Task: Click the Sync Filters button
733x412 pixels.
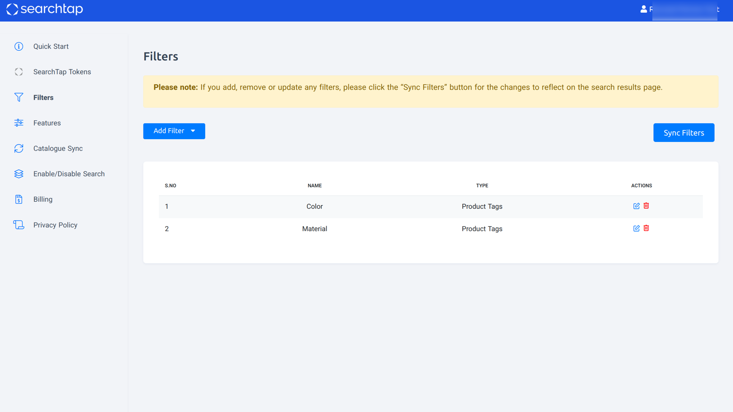Action: coord(684,133)
